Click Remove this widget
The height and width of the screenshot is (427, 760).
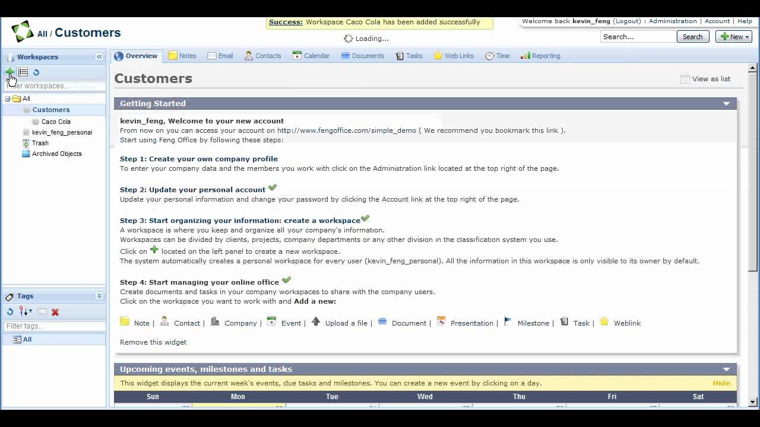coord(153,342)
